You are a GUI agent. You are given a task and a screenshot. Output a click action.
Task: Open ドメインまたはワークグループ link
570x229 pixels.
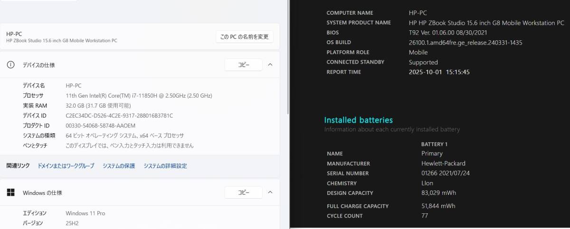[66, 166]
